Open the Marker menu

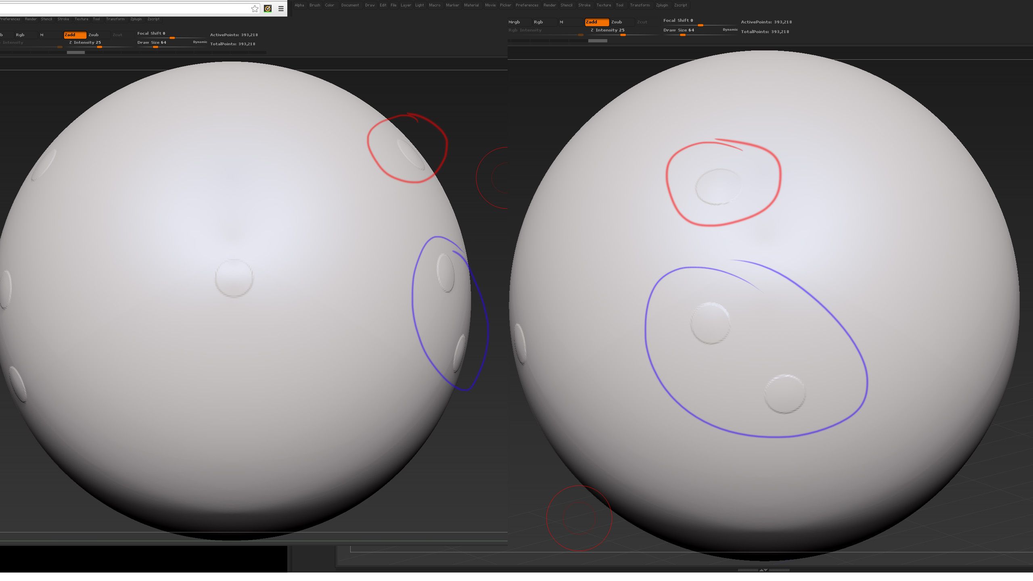point(452,5)
